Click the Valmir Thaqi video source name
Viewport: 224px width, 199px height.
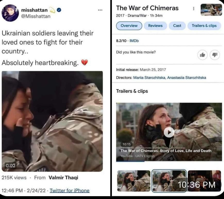click(63, 178)
